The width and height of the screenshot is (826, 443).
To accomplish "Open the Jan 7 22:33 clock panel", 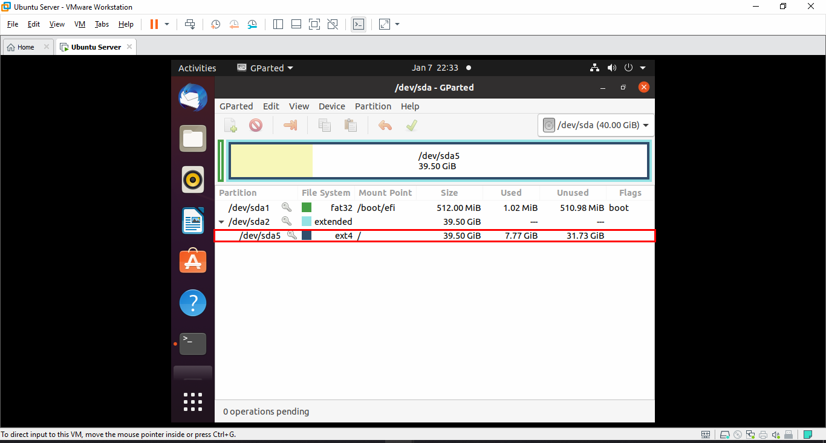I will [x=435, y=68].
